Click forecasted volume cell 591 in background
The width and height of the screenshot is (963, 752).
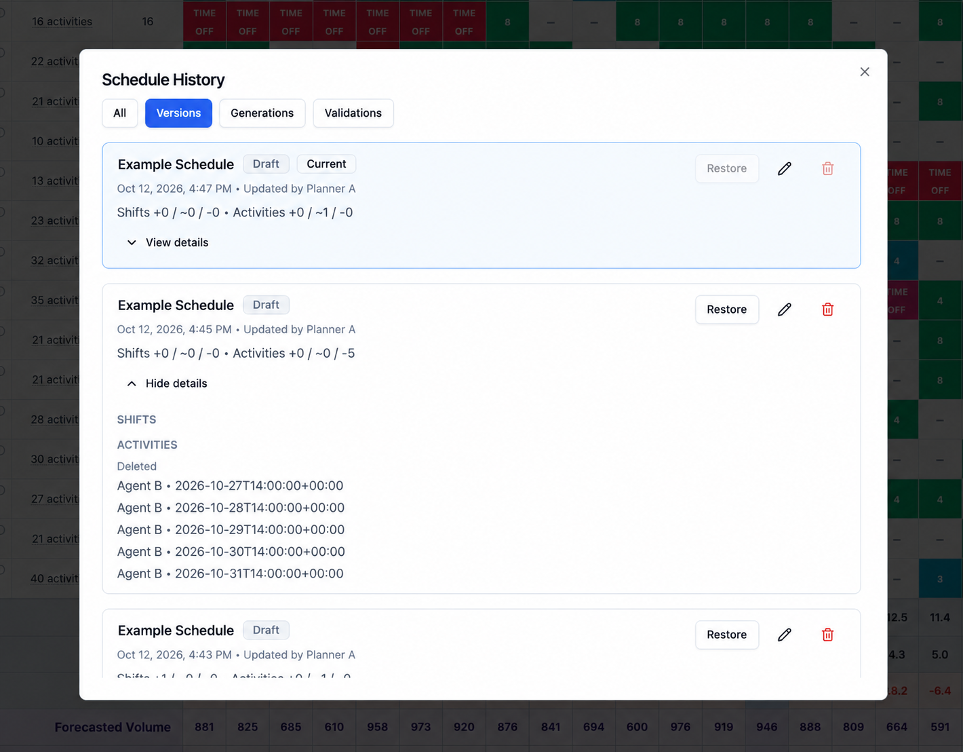[x=940, y=727]
